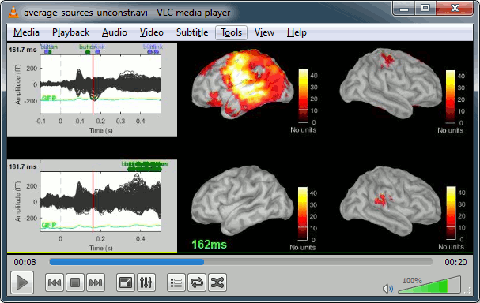Click the Help menu
Viewport: 480px width, 303px height.
pos(297,32)
